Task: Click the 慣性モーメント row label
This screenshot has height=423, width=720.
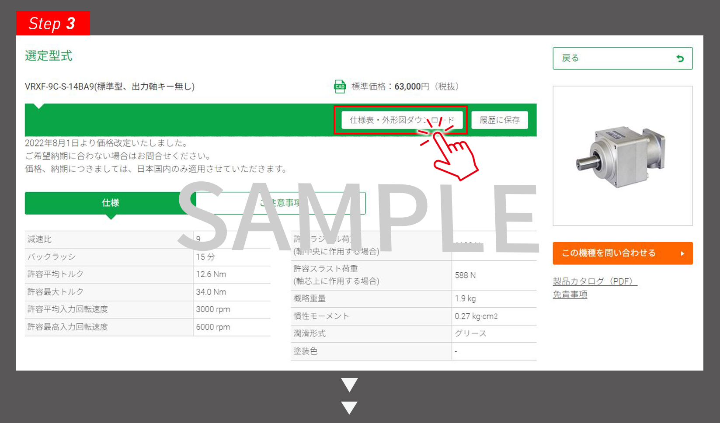Action: 321,316
